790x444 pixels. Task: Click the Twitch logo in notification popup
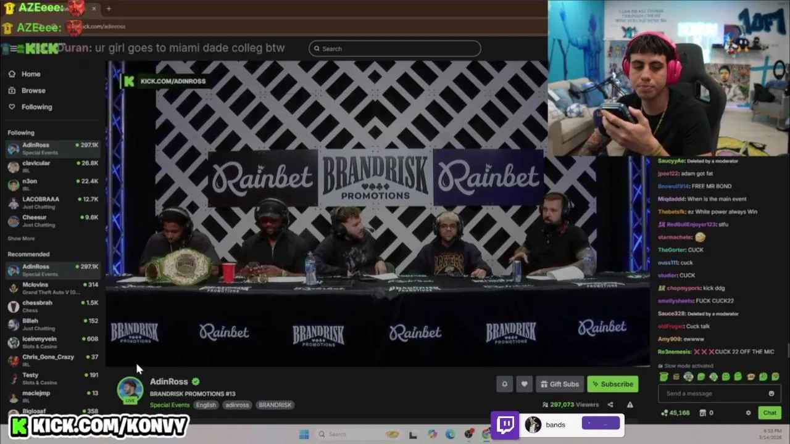[x=505, y=425]
